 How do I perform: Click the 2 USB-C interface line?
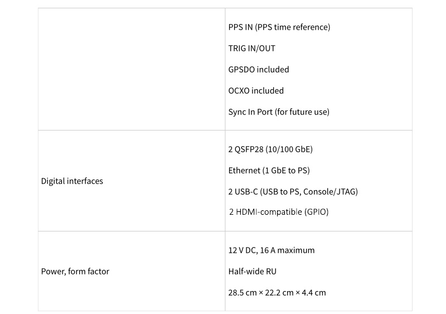293,192
